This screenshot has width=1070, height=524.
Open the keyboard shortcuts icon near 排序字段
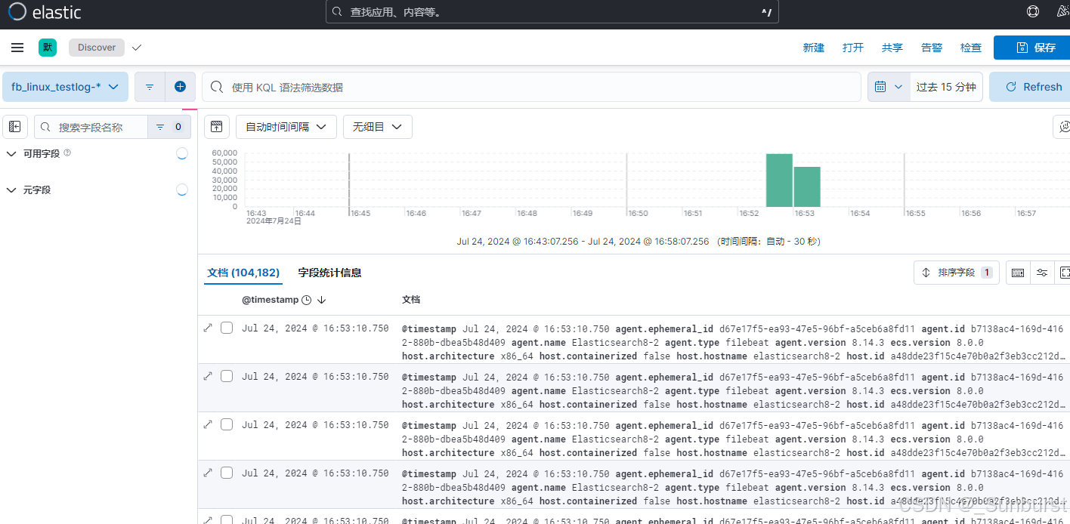click(x=1017, y=273)
